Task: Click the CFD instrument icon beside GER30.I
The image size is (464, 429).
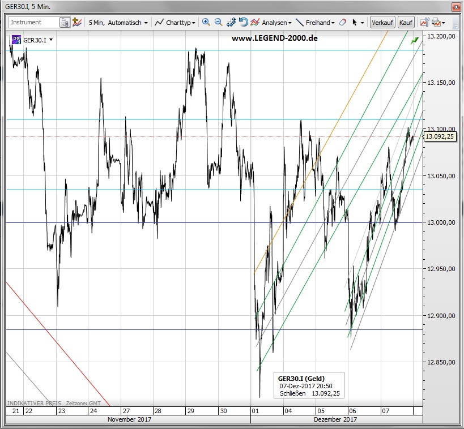Action: coord(16,40)
